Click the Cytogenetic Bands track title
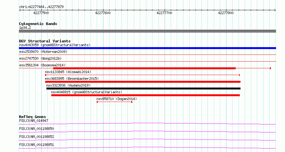 [x=38, y=24]
